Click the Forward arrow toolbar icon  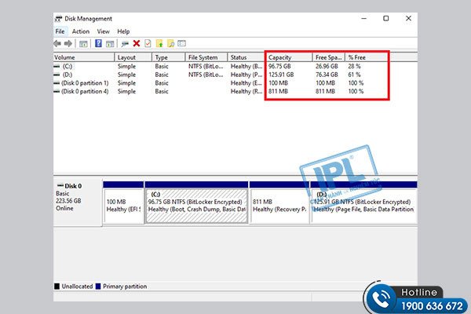point(68,44)
